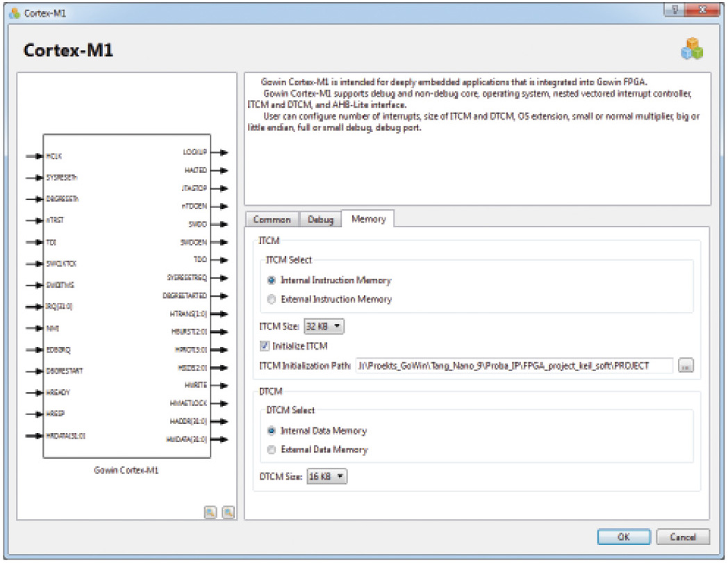Zoom in on the Cortex-M1 block diagram
The width and height of the screenshot is (728, 563).
pyautogui.click(x=210, y=512)
